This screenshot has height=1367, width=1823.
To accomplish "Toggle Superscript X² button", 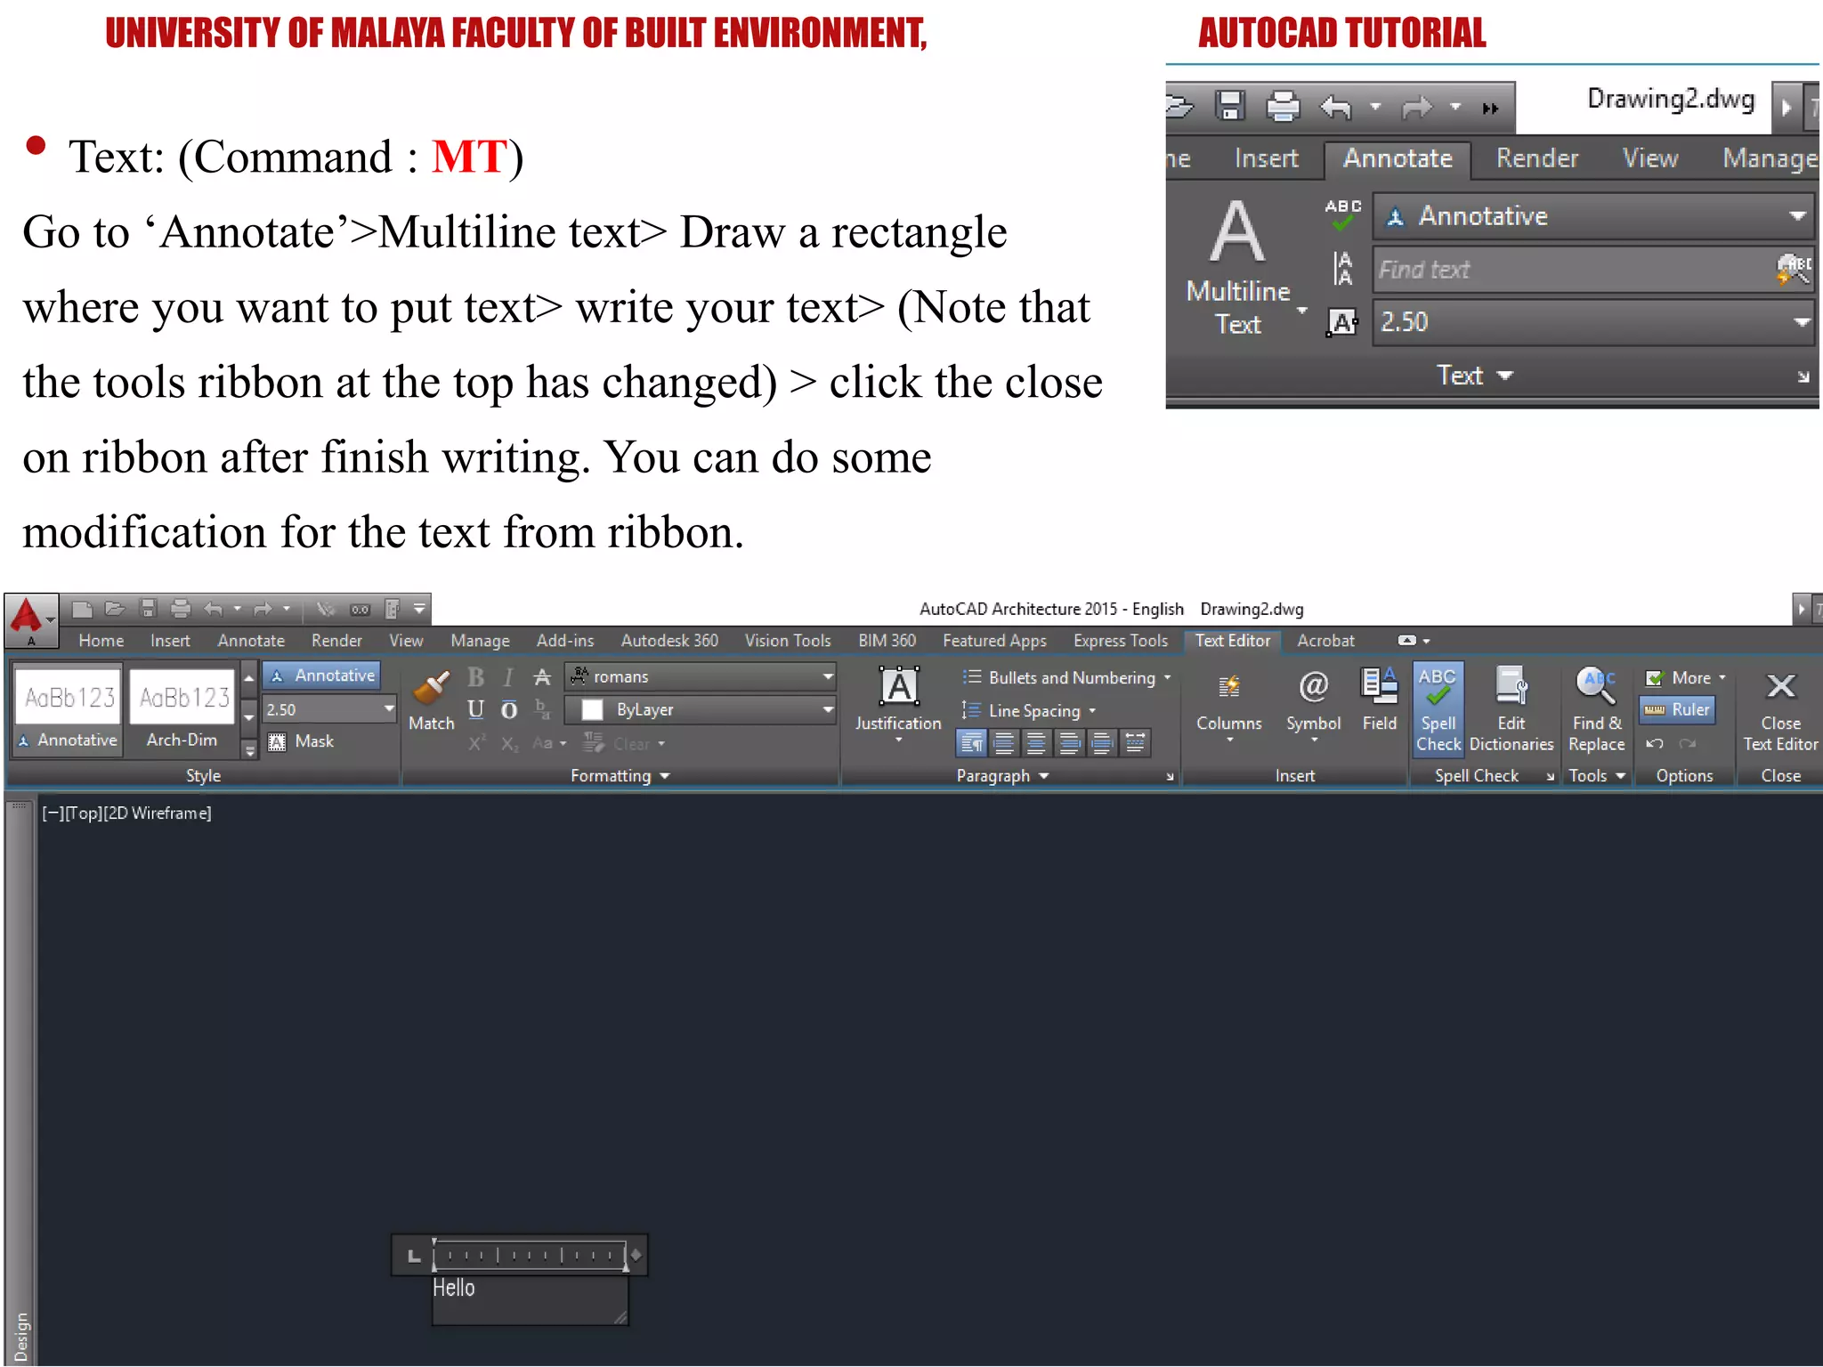I will coord(477,742).
